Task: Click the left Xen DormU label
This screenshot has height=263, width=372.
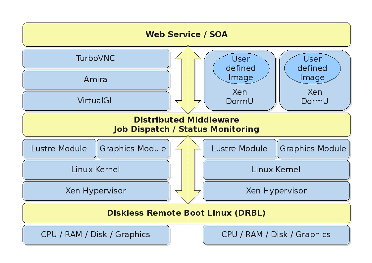Action: (239, 97)
